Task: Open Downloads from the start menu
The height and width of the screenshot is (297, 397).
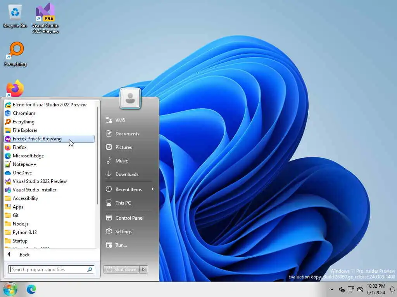Action: coord(130,174)
